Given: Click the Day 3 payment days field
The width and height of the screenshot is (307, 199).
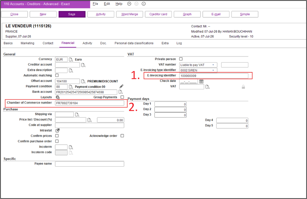Looking at the screenshot, I should click(170, 115).
